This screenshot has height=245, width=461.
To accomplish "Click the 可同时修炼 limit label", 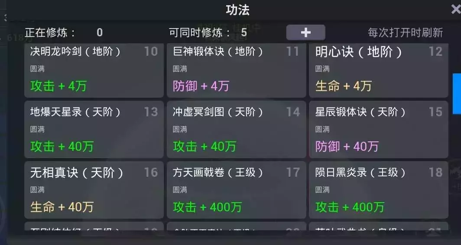I will point(208,32).
